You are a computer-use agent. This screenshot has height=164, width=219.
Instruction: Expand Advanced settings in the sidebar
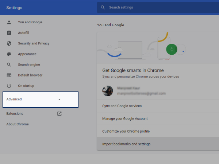[15, 99]
